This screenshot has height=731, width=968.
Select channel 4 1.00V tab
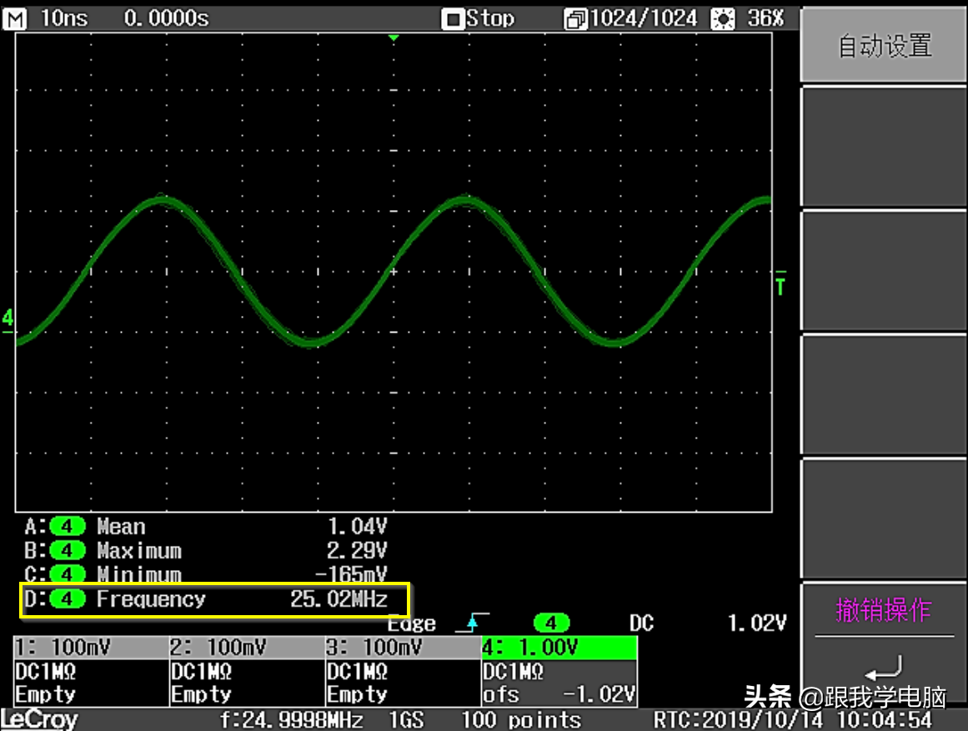[559, 647]
